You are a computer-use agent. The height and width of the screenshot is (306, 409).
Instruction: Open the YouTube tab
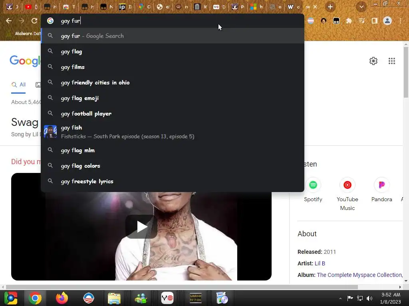(31, 7)
